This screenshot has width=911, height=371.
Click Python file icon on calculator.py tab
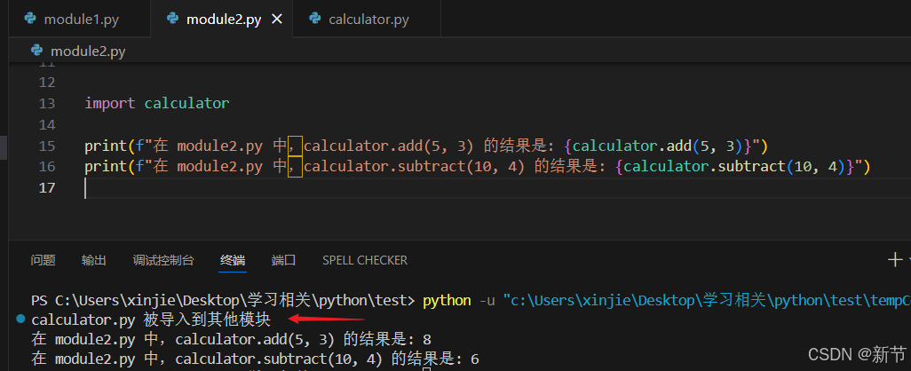(x=315, y=19)
